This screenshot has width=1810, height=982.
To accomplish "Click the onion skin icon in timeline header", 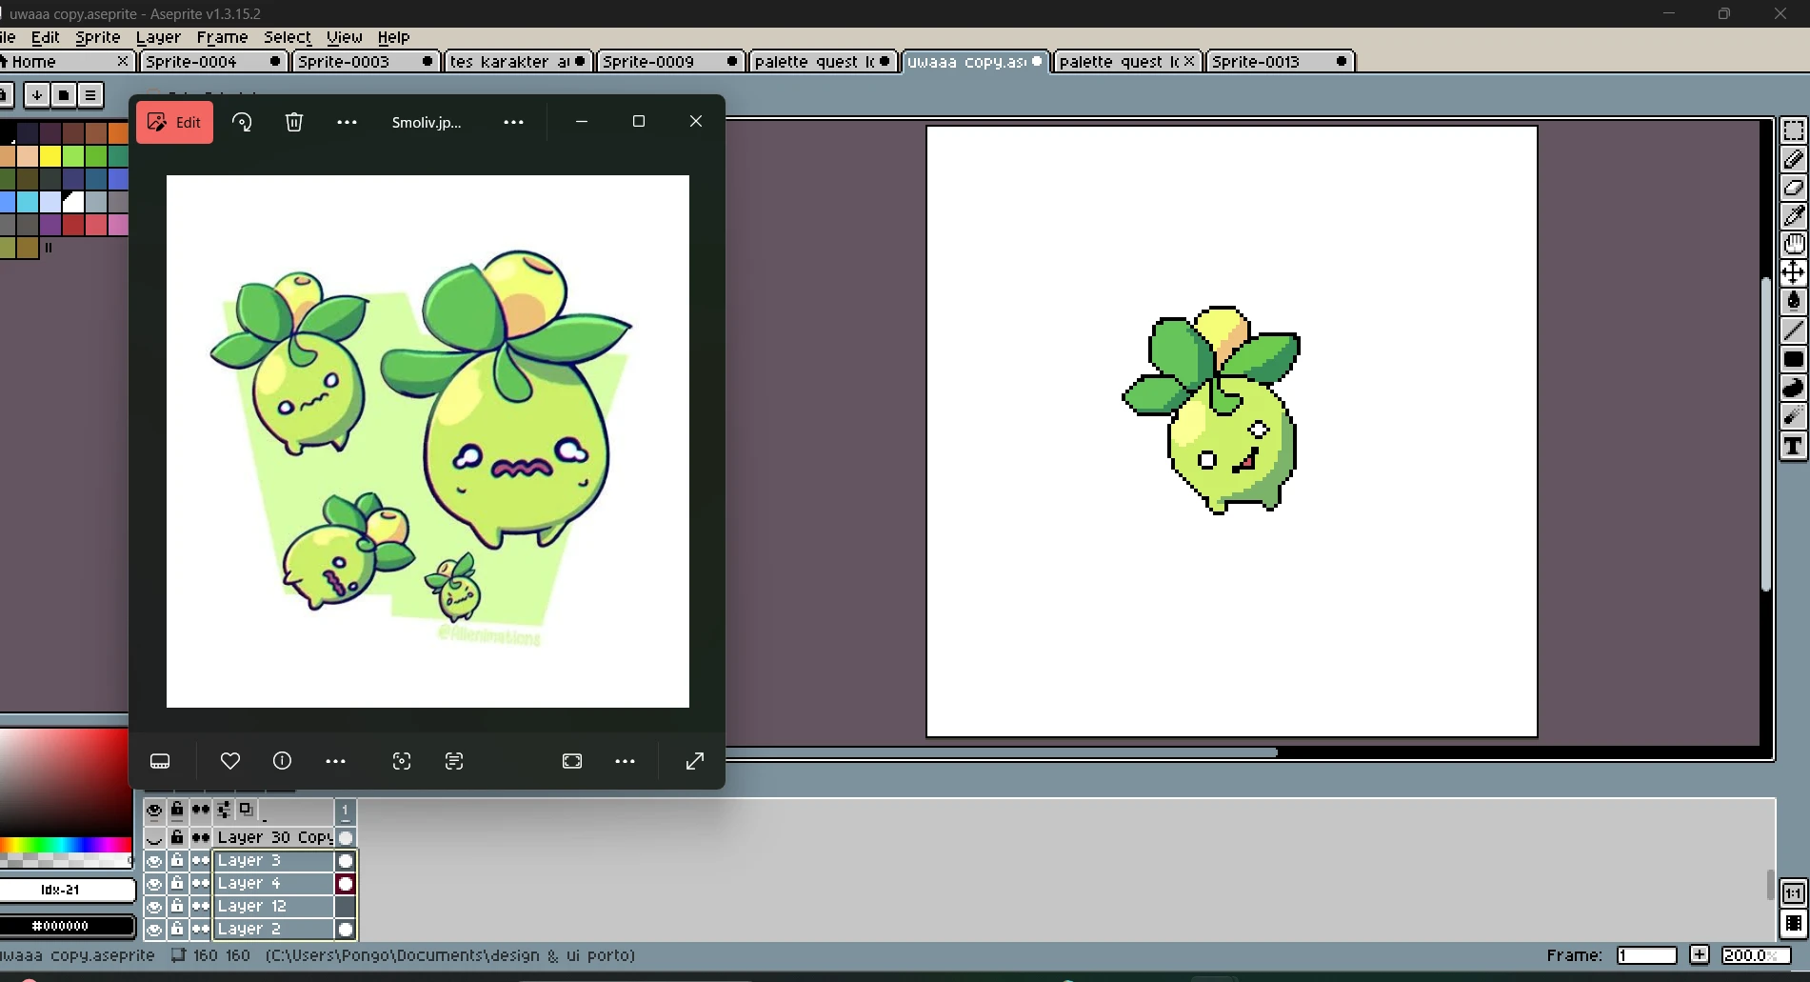I will tap(246, 810).
